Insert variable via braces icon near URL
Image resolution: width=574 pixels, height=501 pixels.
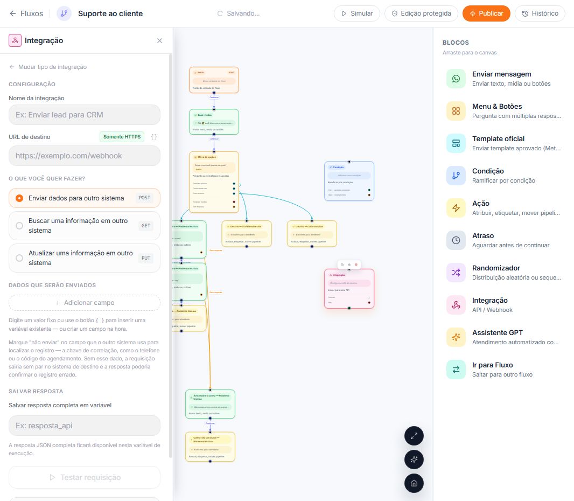154,137
